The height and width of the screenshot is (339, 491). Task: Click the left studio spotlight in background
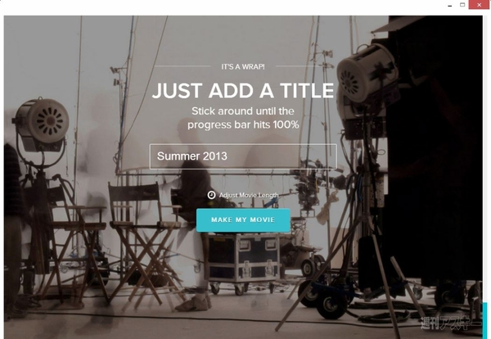(x=42, y=124)
